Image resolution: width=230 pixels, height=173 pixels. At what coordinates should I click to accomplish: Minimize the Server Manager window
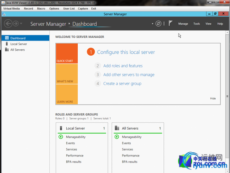coord(209,14)
